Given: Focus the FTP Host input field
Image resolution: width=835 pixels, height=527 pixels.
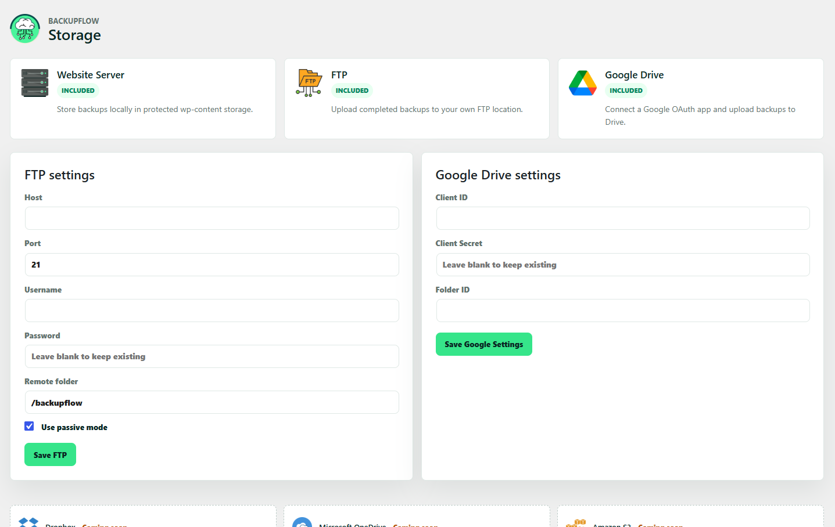Looking at the screenshot, I should tap(212, 218).
